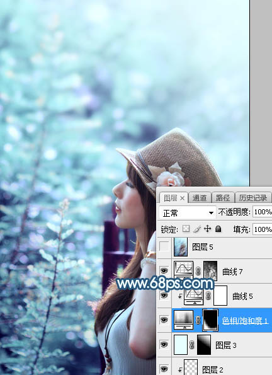Select the 色相/饱和度 1 layer name
The image size is (272, 375).
tap(245, 320)
